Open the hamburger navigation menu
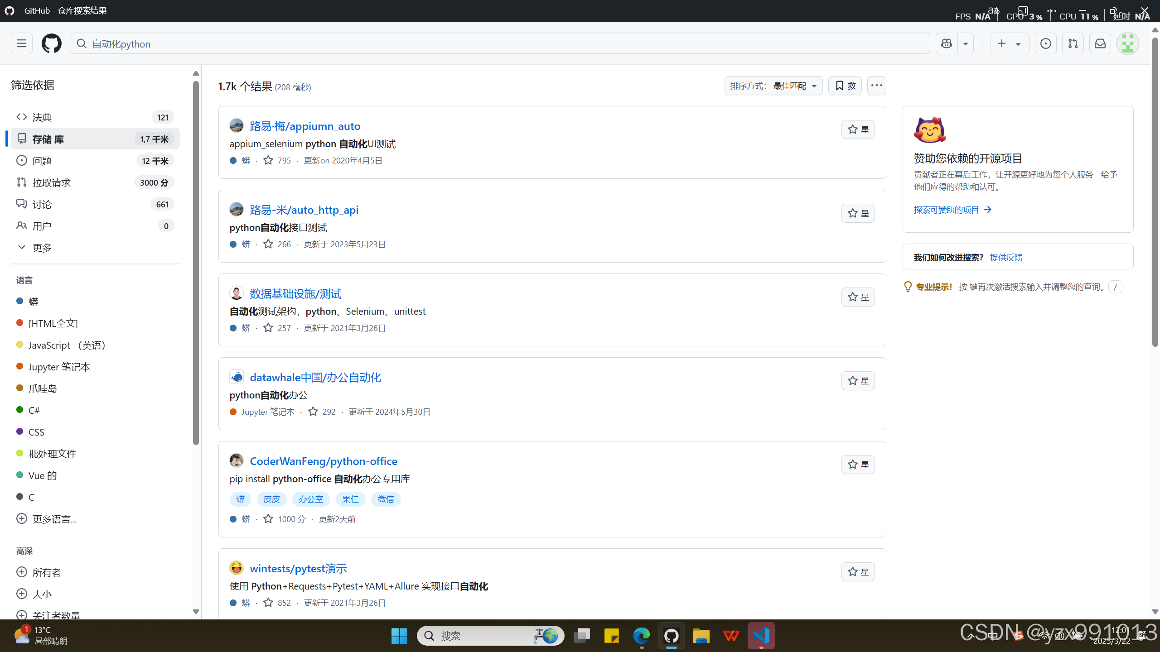Screen dimensions: 1160x652 point(21,43)
